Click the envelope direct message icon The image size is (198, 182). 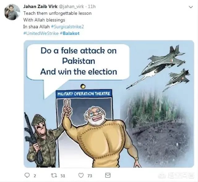108,175
